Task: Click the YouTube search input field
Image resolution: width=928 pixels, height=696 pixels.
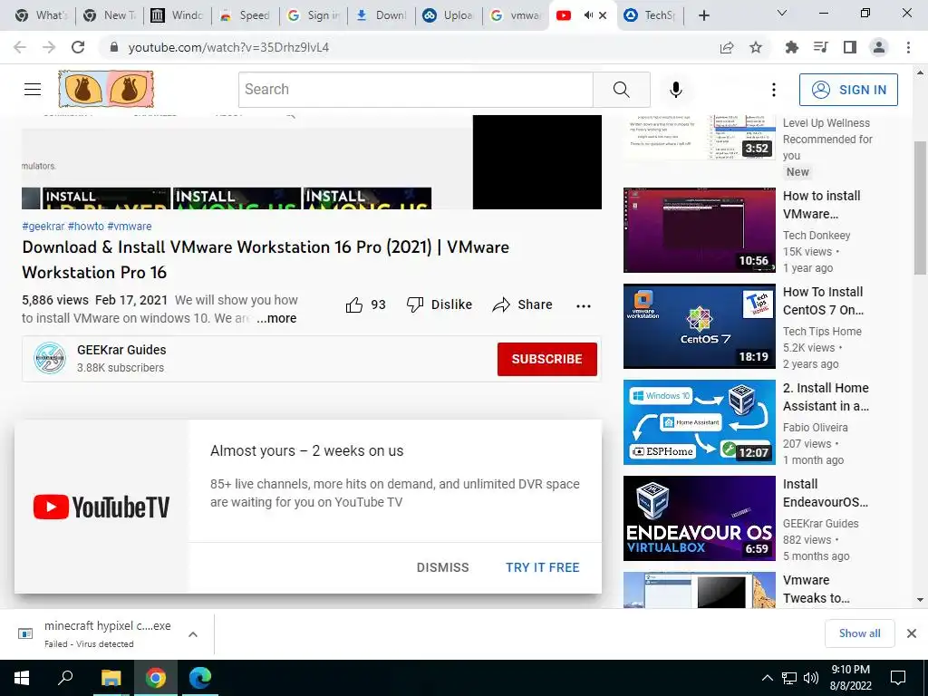Action: 416,90
